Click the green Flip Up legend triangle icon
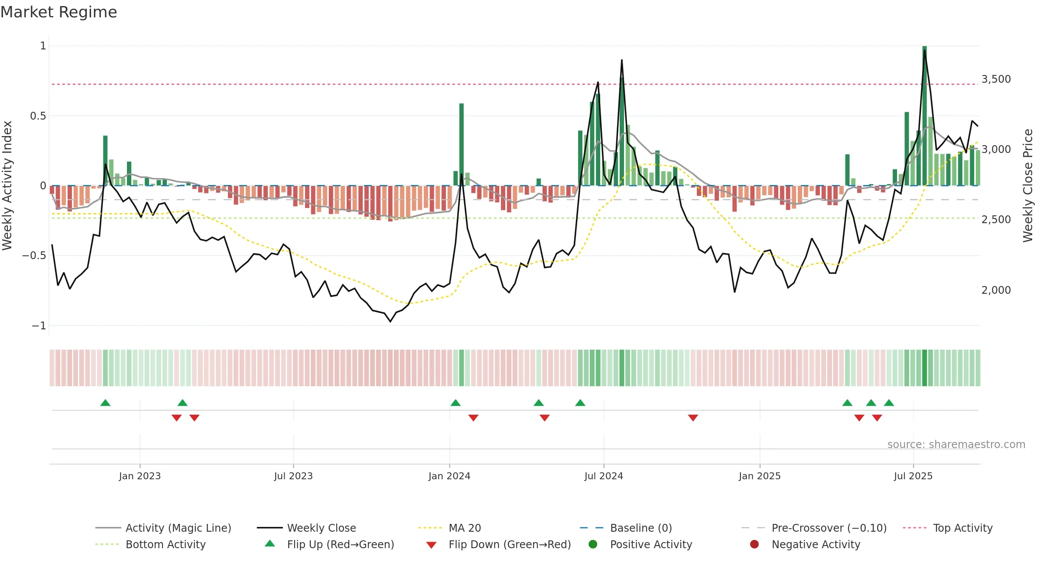 (x=270, y=543)
